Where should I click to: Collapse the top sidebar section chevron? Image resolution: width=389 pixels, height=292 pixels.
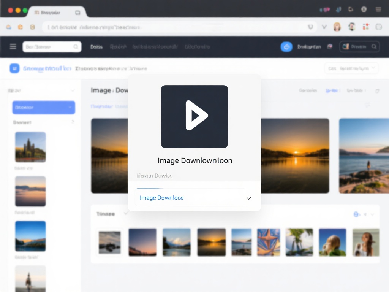[x=73, y=91]
